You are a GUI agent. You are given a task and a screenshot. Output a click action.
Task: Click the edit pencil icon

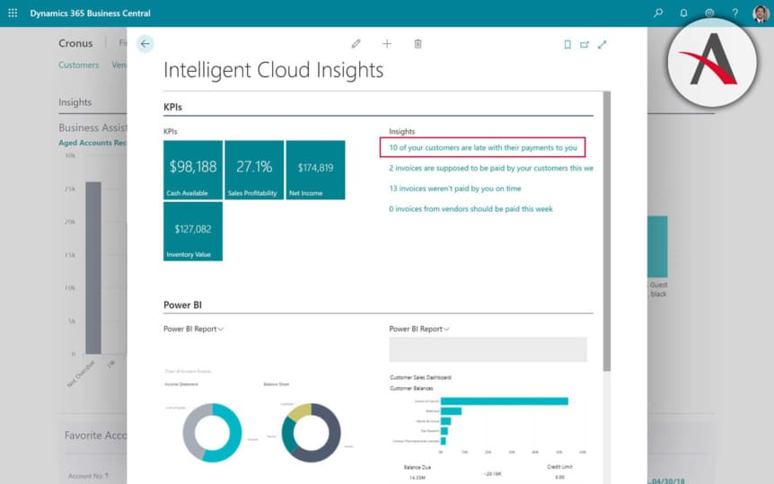(356, 44)
